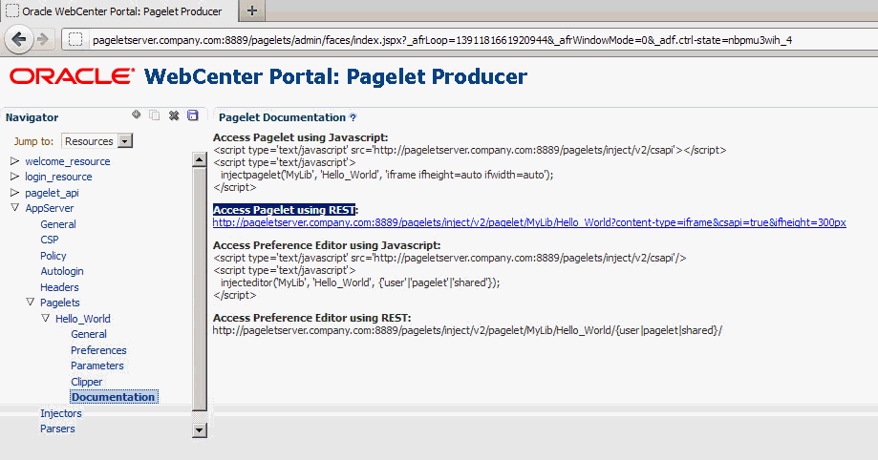Open the Preferences item
Viewport: 878px width, 460px height.
(98, 350)
